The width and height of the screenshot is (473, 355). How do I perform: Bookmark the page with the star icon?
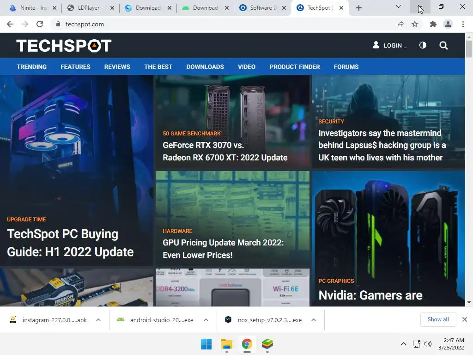click(415, 24)
